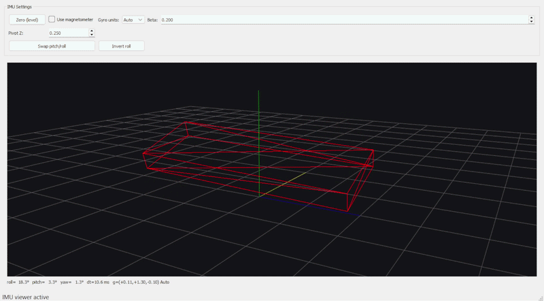Click the 'Pivot Z:' label
The height and width of the screenshot is (301, 544).
pyautogui.click(x=16, y=33)
